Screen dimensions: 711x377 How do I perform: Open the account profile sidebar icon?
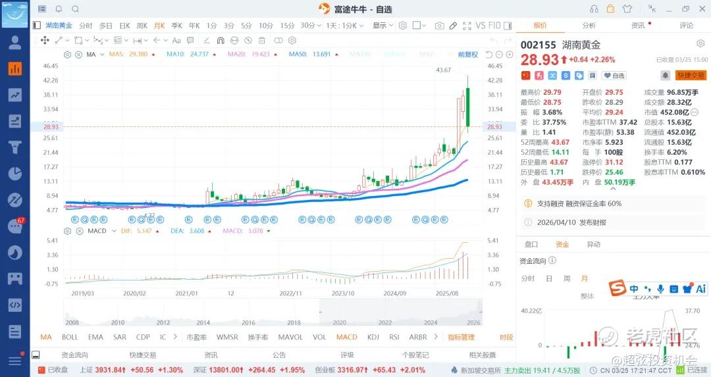pyautogui.click(x=15, y=42)
